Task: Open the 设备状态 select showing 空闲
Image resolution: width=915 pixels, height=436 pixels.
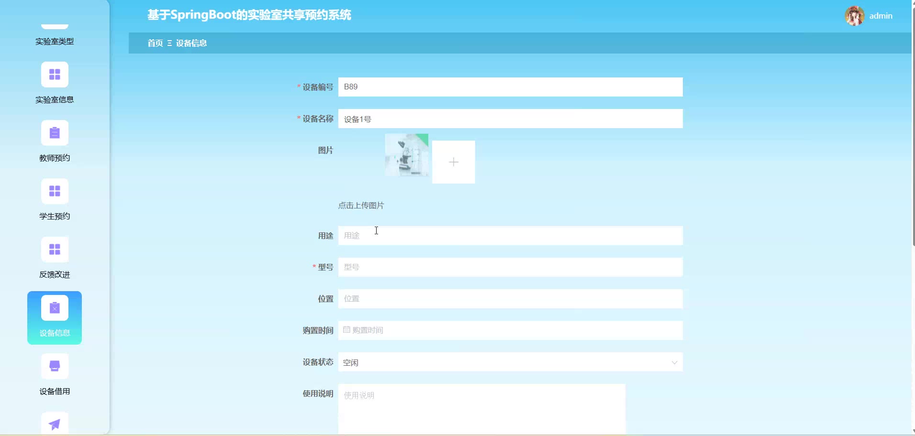Action: (x=510, y=362)
